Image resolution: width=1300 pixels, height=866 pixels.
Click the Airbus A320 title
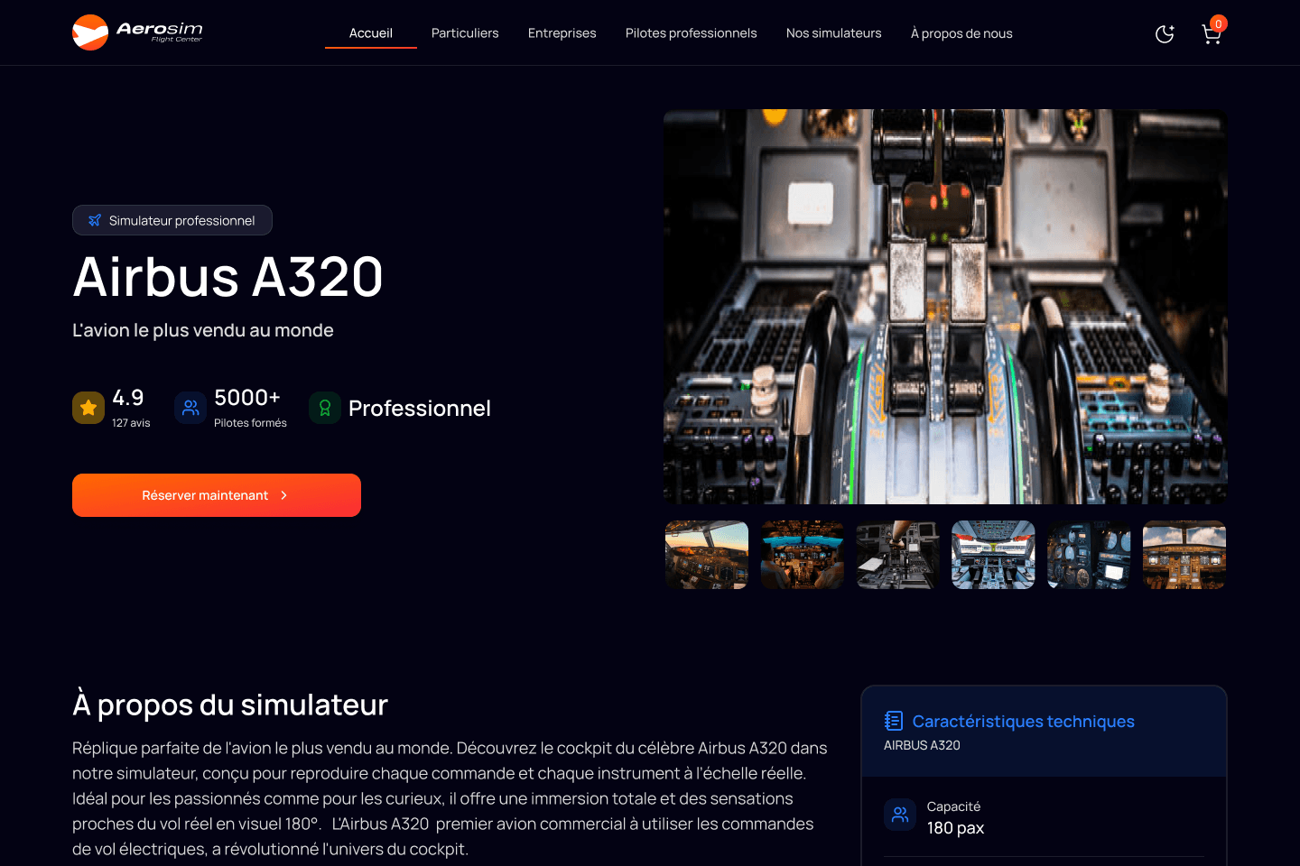point(227,276)
